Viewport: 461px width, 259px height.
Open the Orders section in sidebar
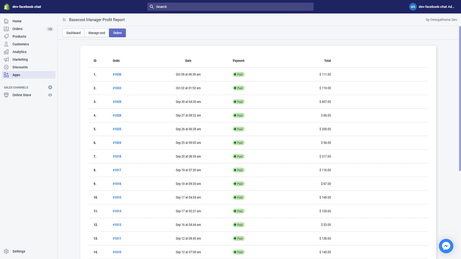point(18,29)
